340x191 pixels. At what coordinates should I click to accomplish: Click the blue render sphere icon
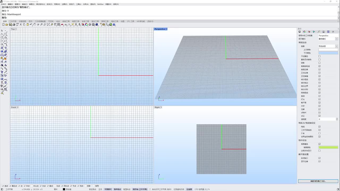pos(97,24)
